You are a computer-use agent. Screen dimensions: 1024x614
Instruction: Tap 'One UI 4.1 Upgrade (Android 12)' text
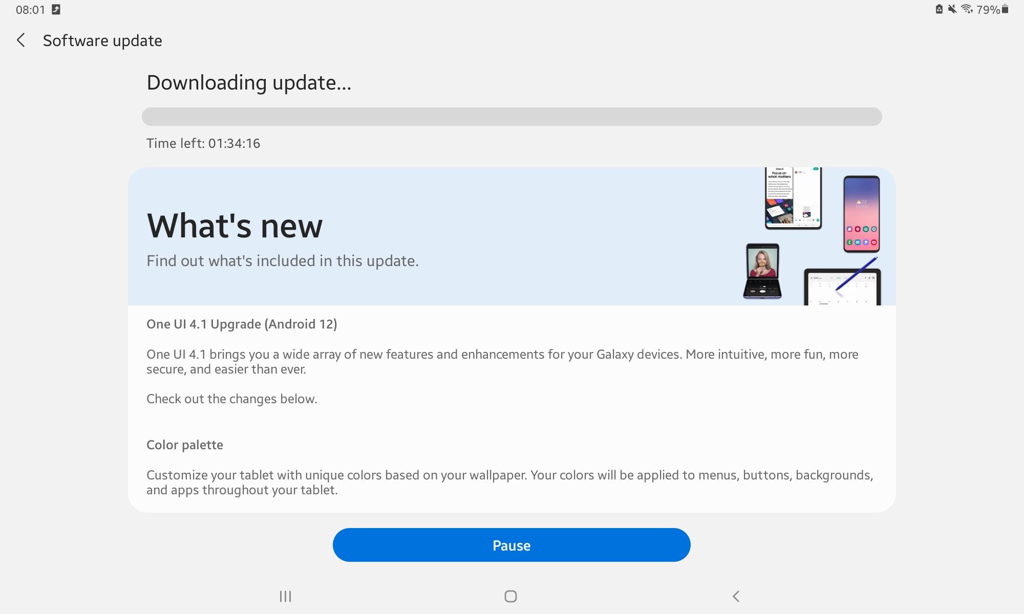pyautogui.click(x=242, y=324)
